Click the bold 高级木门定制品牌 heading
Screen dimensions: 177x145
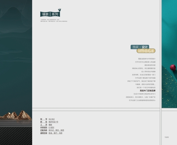click(148, 91)
